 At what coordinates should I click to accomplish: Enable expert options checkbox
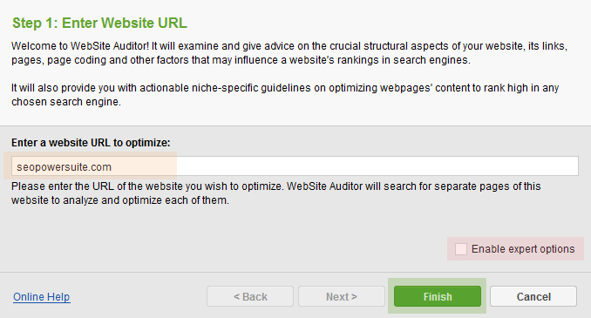(x=461, y=249)
